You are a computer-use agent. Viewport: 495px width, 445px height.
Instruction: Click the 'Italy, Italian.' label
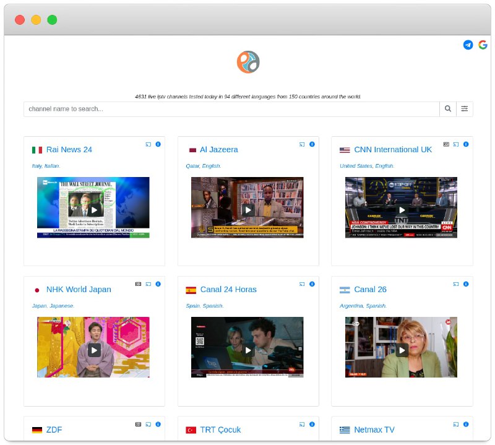tap(46, 166)
